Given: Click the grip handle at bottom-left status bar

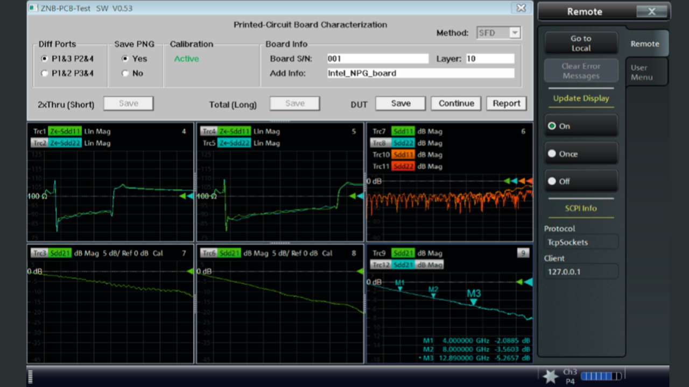Looking at the screenshot, I should click(x=30, y=376).
